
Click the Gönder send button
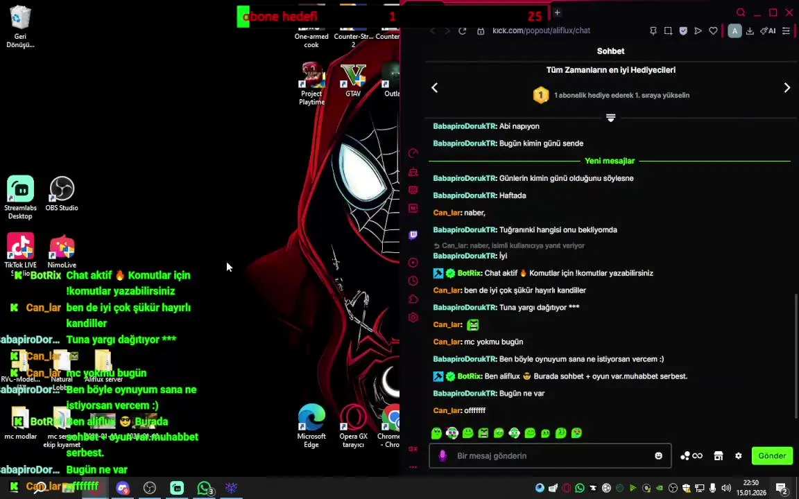coord(772,456)
